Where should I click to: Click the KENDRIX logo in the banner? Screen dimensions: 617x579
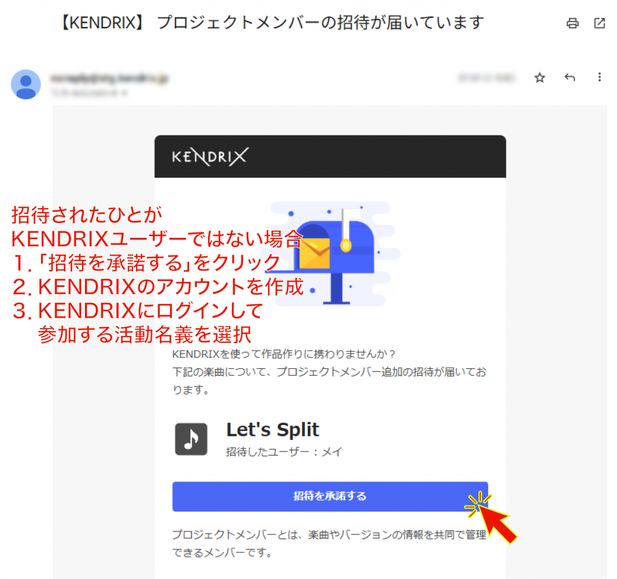[x=209, y=156]
